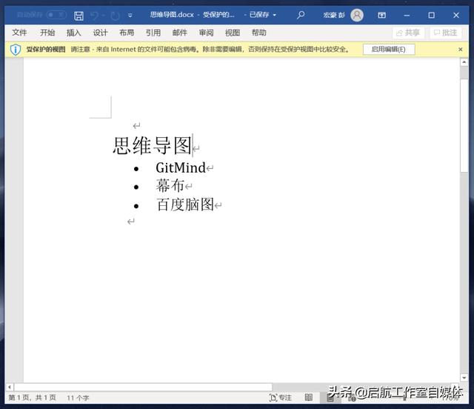
Task: Switch to the 设计 tab
Action: coord(101,33)
